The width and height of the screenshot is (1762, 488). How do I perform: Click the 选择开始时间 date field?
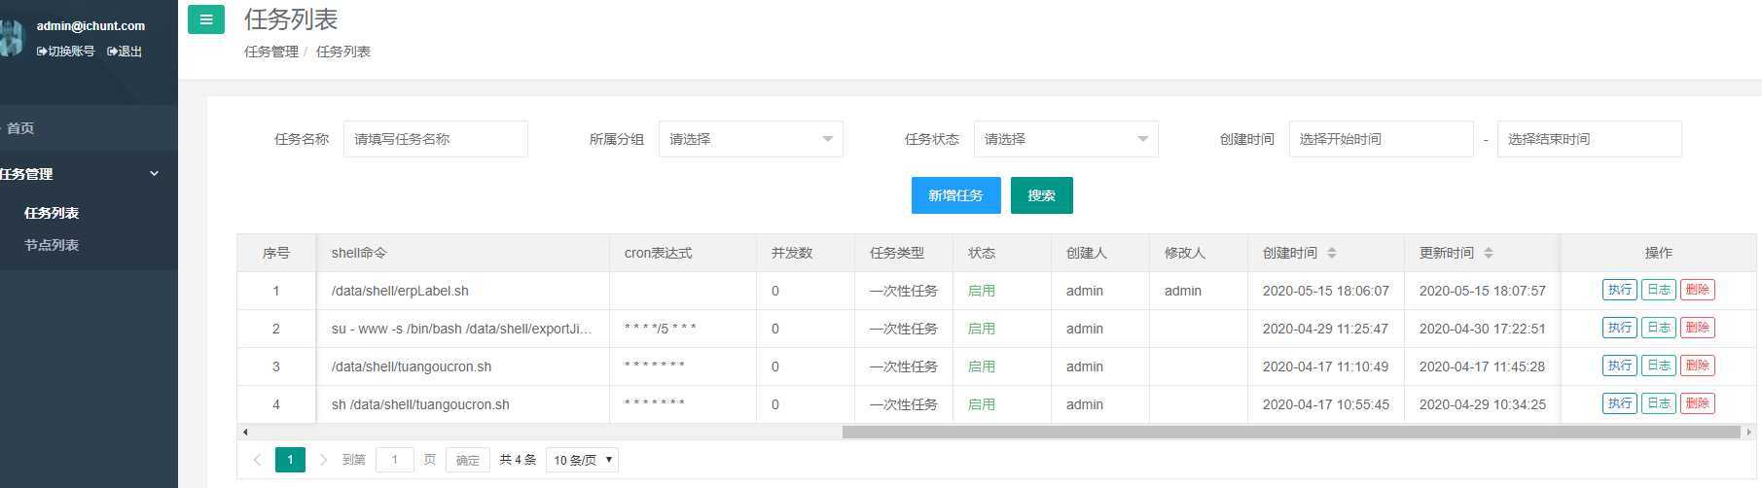point(1382,139)
